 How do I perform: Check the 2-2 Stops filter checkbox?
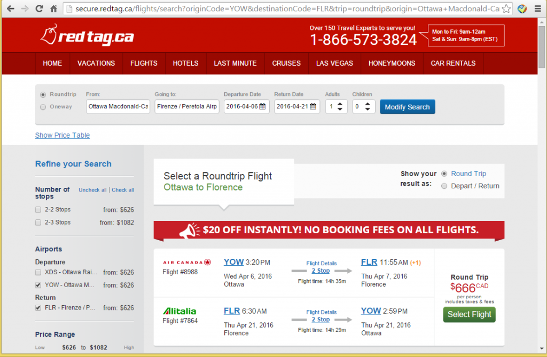pos(38,210)
